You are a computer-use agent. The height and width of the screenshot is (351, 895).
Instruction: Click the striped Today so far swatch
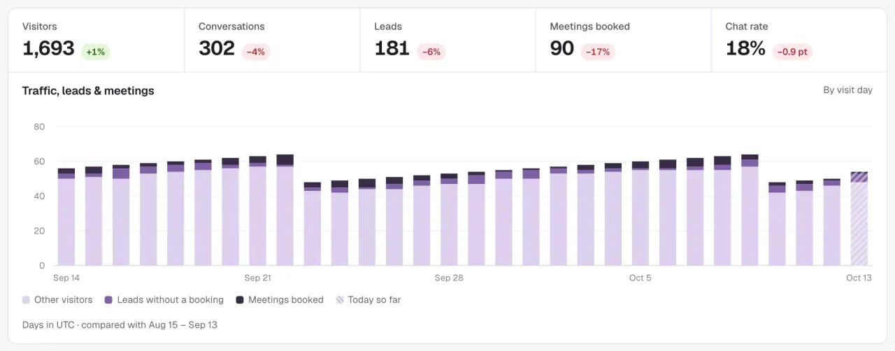click(340, 300)
